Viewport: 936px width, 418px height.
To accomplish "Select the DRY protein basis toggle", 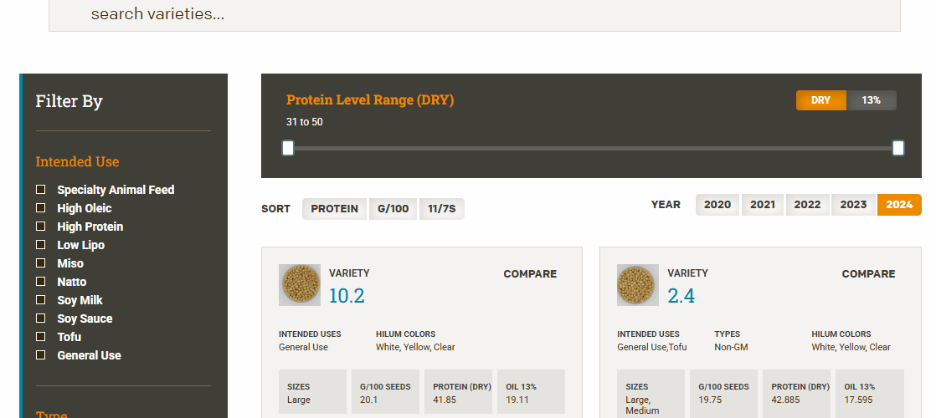I will coord(820,100).
